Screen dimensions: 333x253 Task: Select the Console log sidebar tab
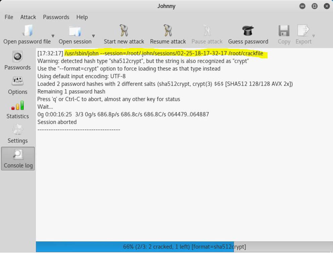[x=18, y=159]
